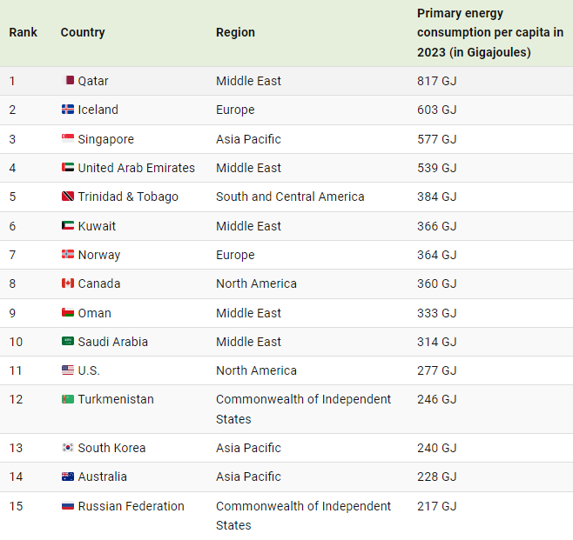Select the country name Norway
This screenshot has height=540, width=573.
pos(99,255)
